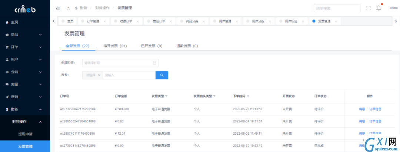This screenshot has height=152, width=400.
Task: Select amount ¥ 12.01 cell
Action: pyautogui.click(x=120, y=134)
